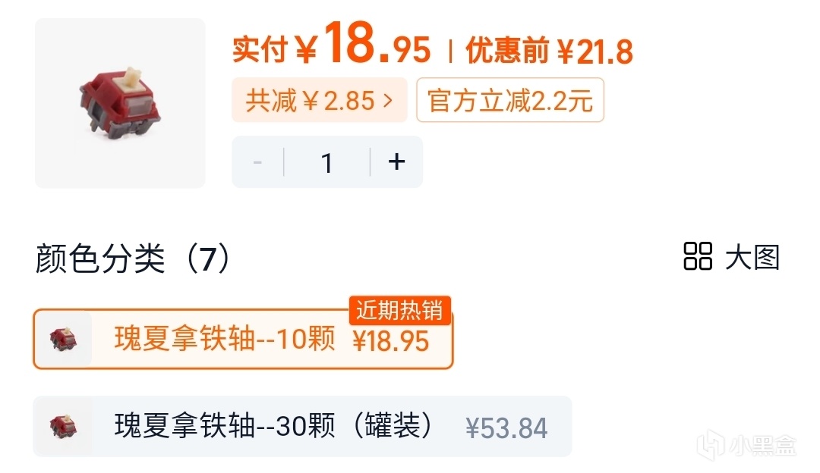The width and height of the screenshot is (820, 473).
Task: Click the quantity field showing 1
Action: point(327,162)
